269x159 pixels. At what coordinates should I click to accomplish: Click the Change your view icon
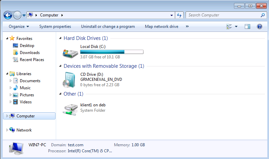coord(230,26)
